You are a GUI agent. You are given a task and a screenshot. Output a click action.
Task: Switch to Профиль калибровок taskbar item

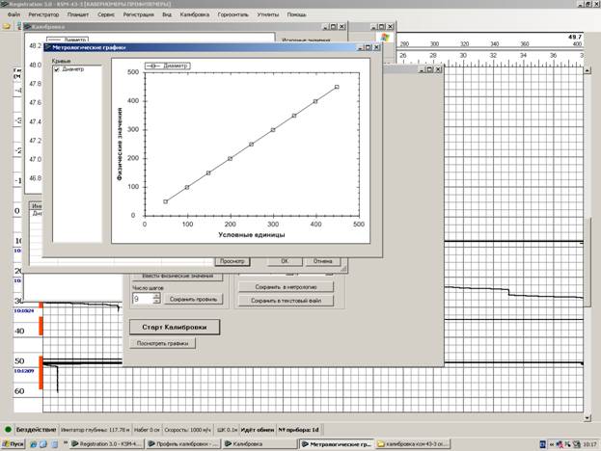coord(183,444)
